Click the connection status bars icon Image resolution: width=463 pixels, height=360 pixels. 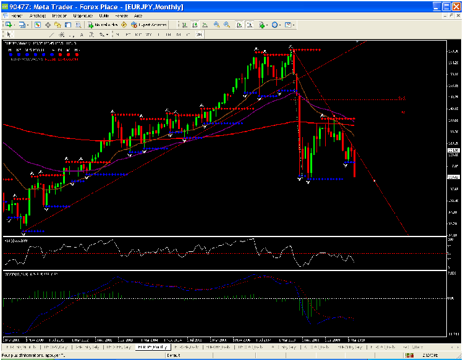click(x=410, y=355)
